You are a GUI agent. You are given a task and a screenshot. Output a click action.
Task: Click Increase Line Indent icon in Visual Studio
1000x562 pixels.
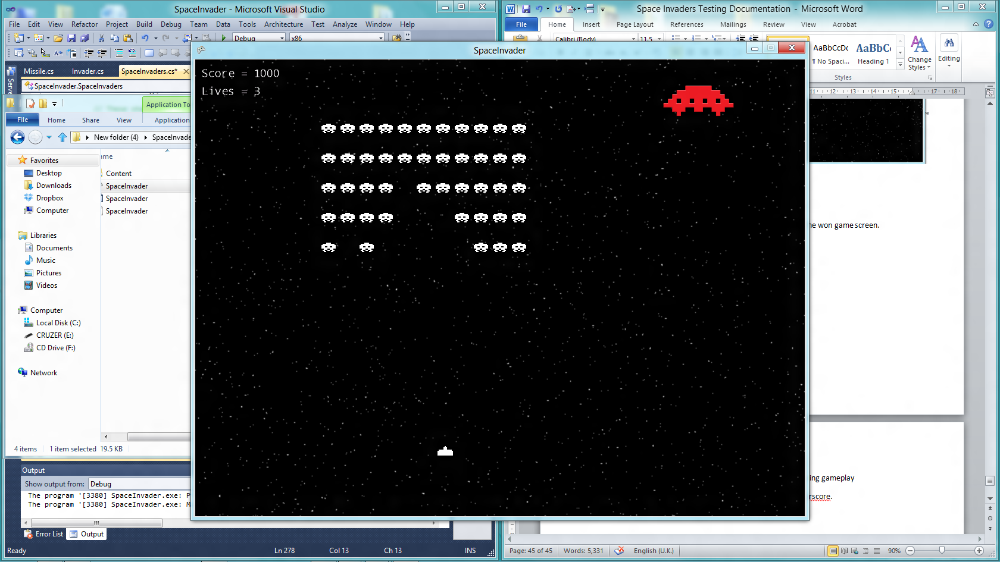(x=102, y=53)
